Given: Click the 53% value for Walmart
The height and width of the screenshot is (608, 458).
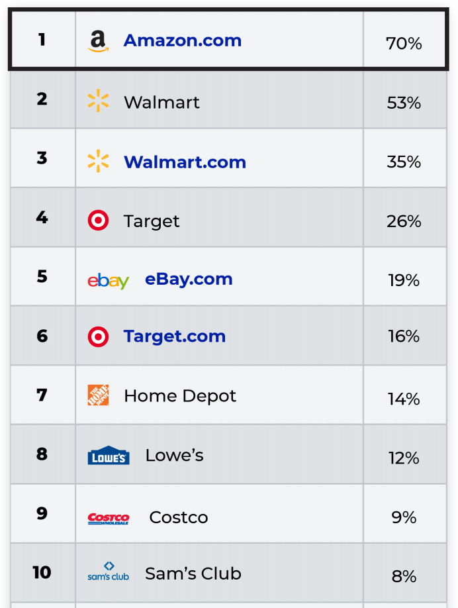Looking at the screenshot, I should point(404,103).
